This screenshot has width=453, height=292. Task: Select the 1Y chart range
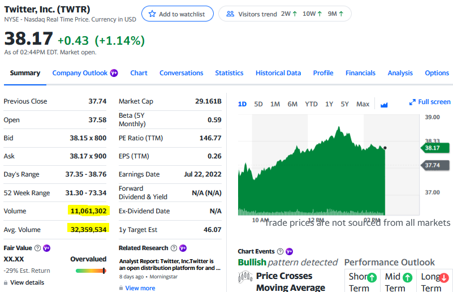coord(329,104)
